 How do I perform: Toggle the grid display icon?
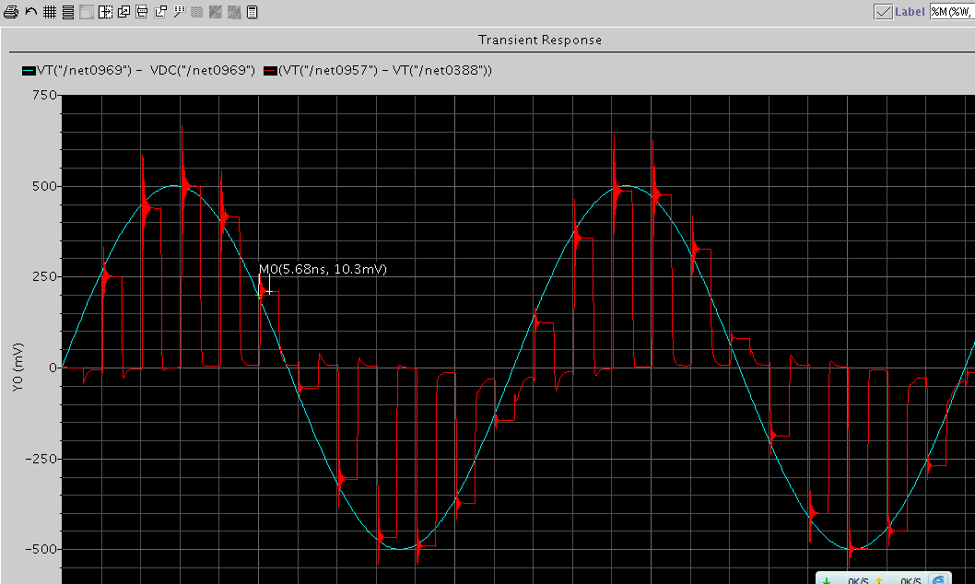tap(50, 12)
